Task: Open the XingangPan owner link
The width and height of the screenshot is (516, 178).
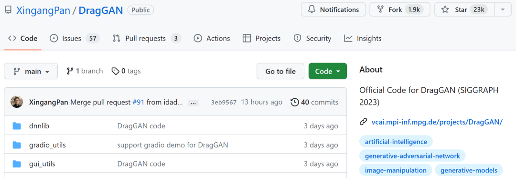Action: 43,10
